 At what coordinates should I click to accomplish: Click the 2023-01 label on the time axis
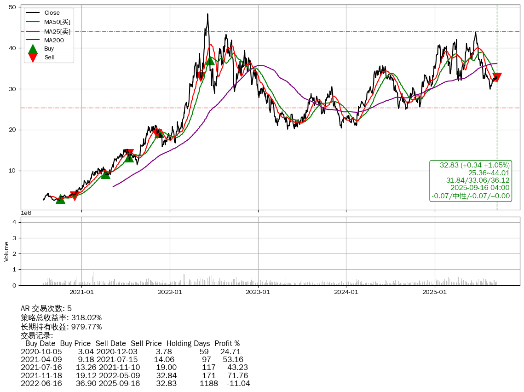click(x=258, y=292)
